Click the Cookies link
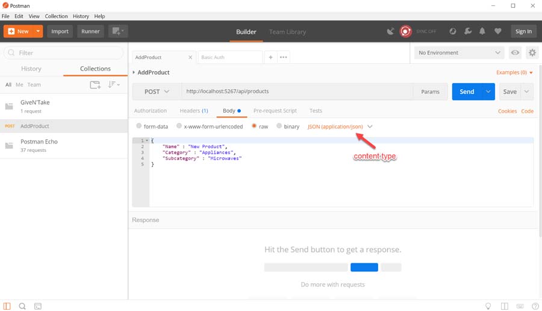Screen dimensions: 542x311 (x=507, y=112)
